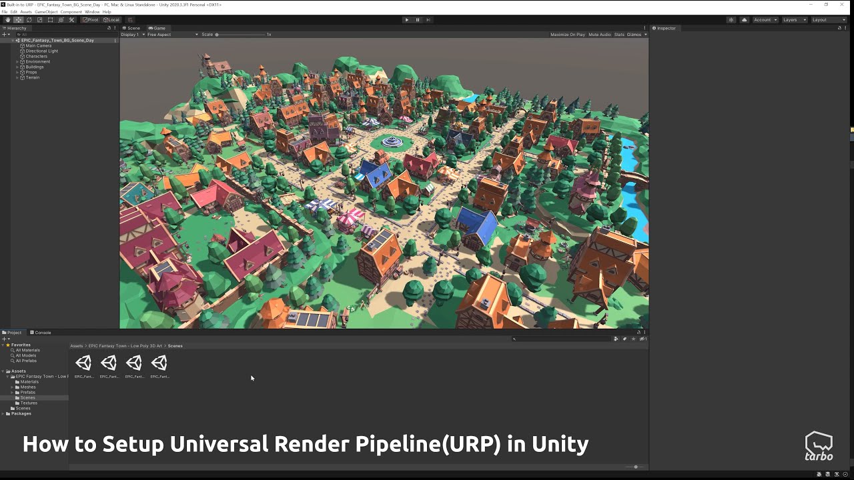This screenshot has height=480, width=854.
Task: Enable Maximize On Play
Action: 568,35
